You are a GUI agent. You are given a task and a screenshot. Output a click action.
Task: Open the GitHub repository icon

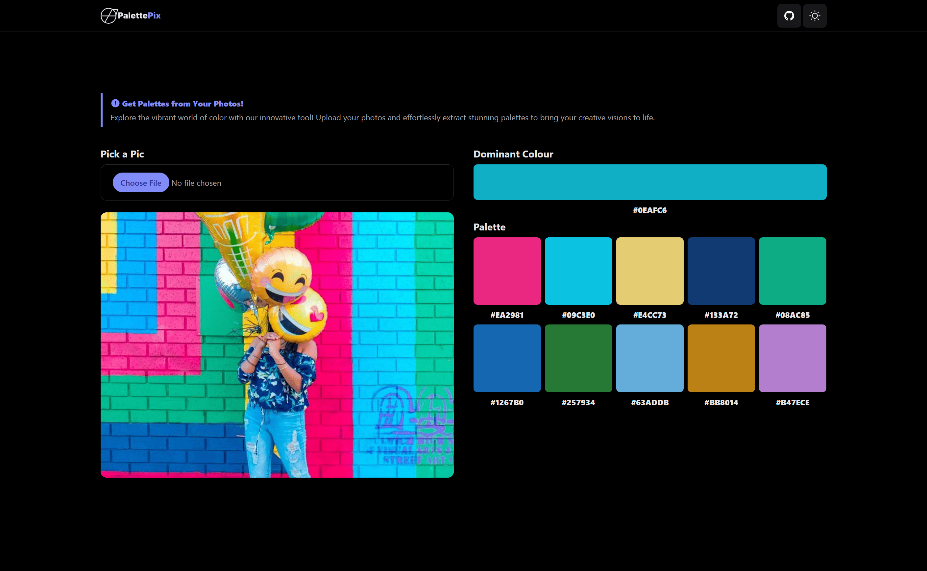click(789, 15)
